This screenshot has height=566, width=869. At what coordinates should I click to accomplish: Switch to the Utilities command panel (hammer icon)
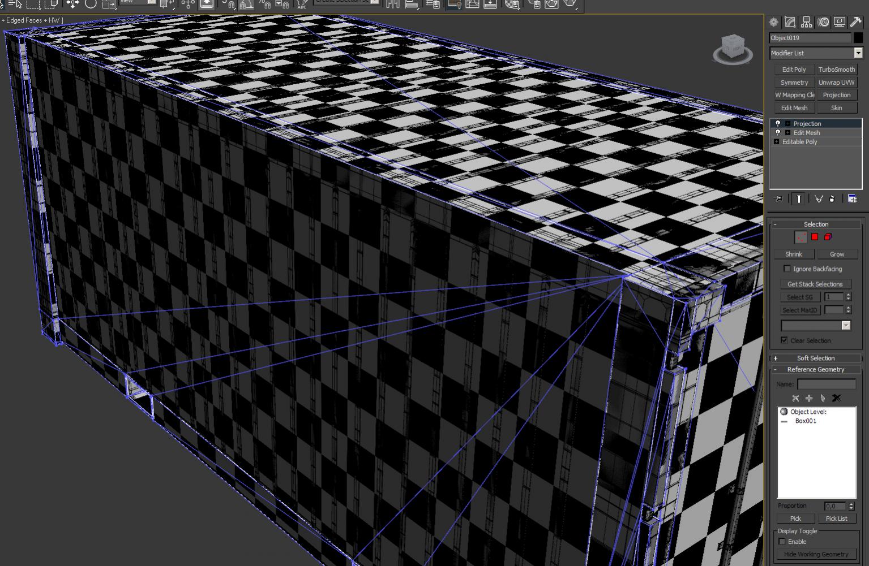[855, 23]
